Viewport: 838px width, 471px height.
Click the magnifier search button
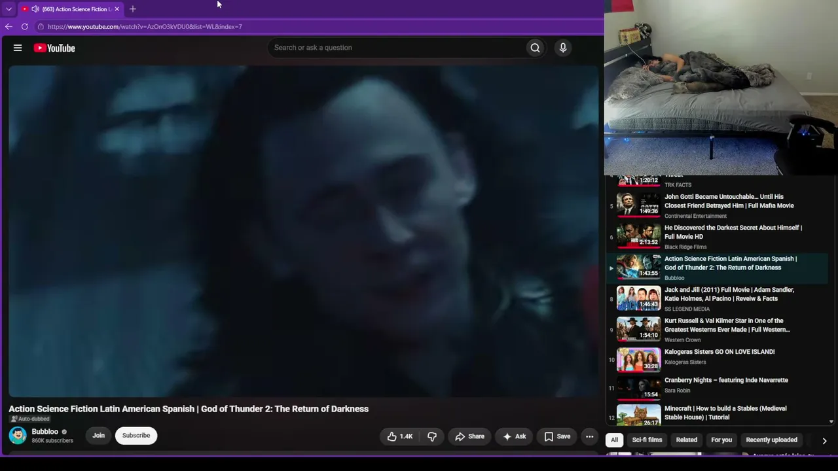point(535,48)
